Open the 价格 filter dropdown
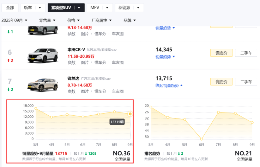The height and width of the screenshot is (167, 260). point(73,20)
